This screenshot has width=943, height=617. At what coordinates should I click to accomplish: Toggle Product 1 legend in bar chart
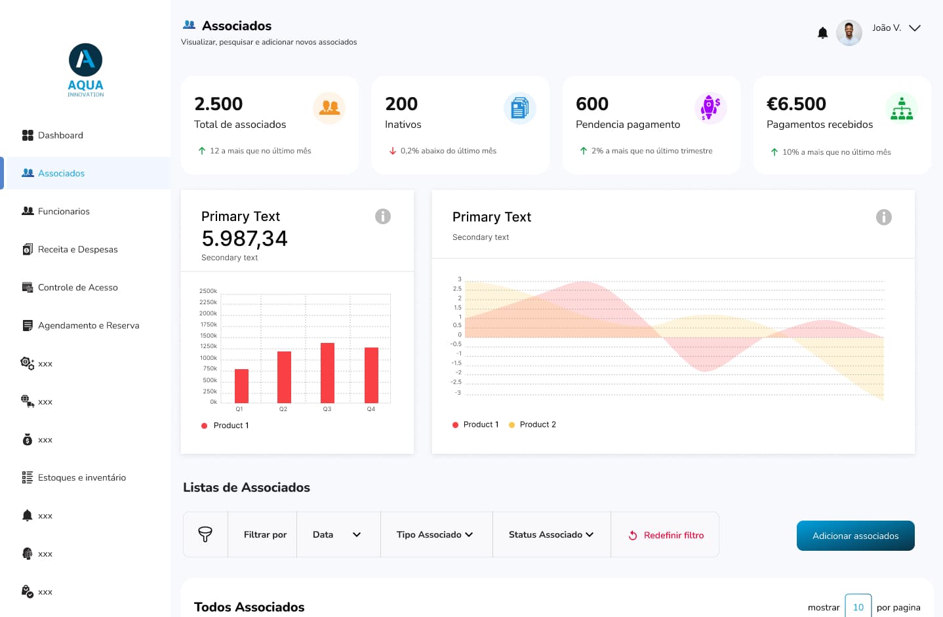[x=225, y=426]
